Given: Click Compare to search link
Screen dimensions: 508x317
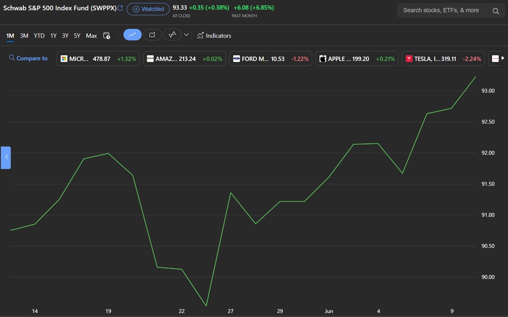Looking at the screenshot, I should (28, 58).
